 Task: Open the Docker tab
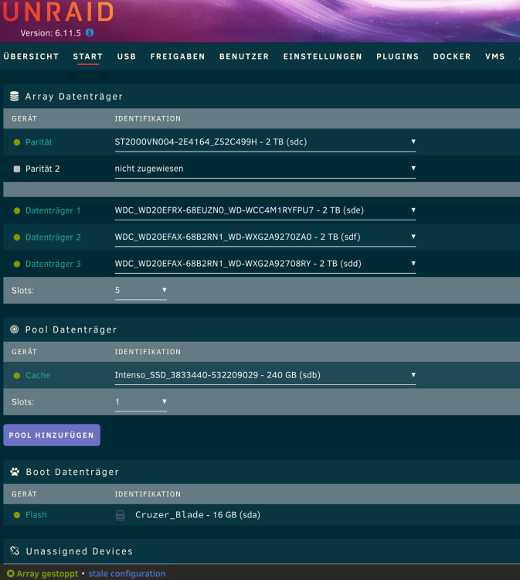452,56
